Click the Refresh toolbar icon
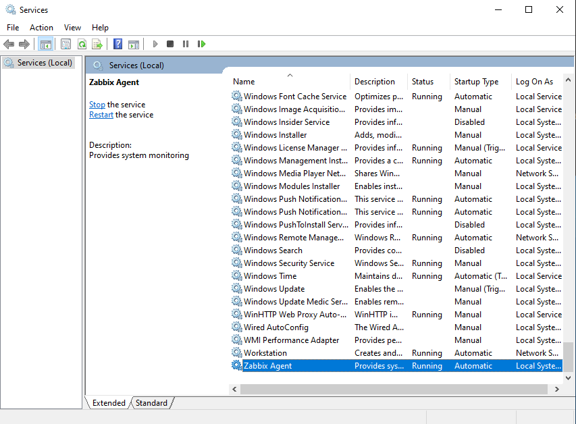 tap(82, 44)
